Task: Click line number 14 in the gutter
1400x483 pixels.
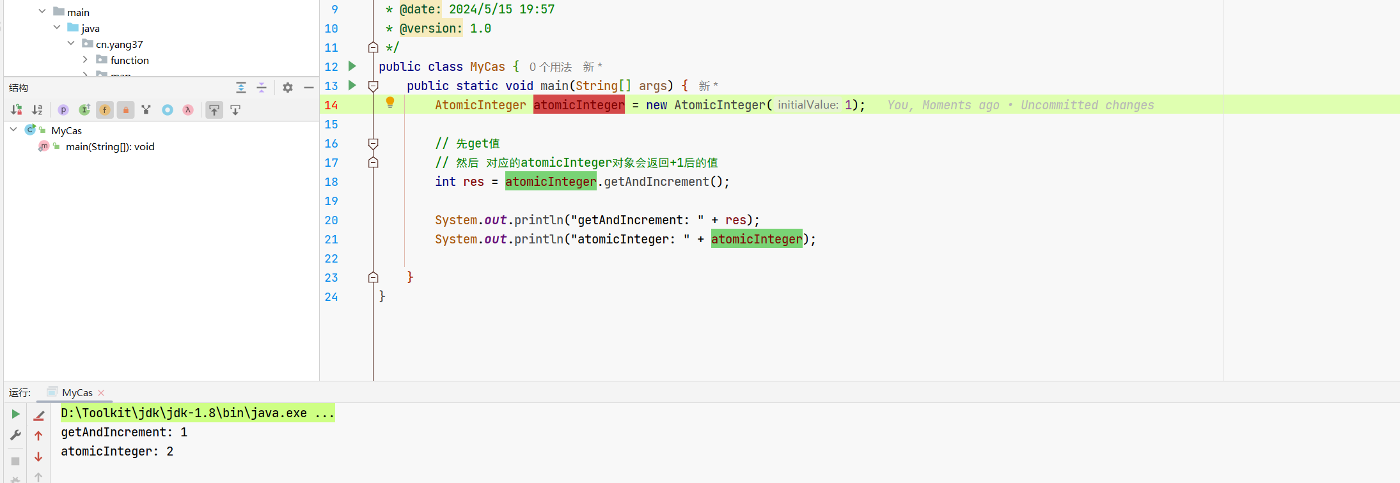Action: (331, 105)
